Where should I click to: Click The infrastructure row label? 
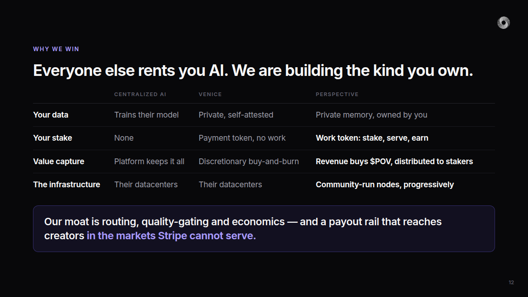(x=66, y=184)
